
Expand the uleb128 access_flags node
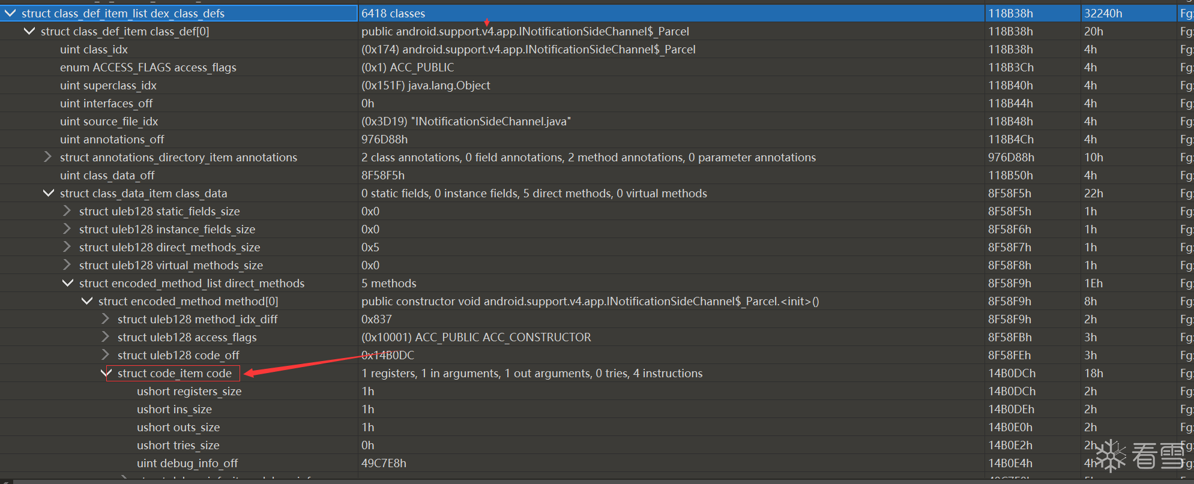106,337
